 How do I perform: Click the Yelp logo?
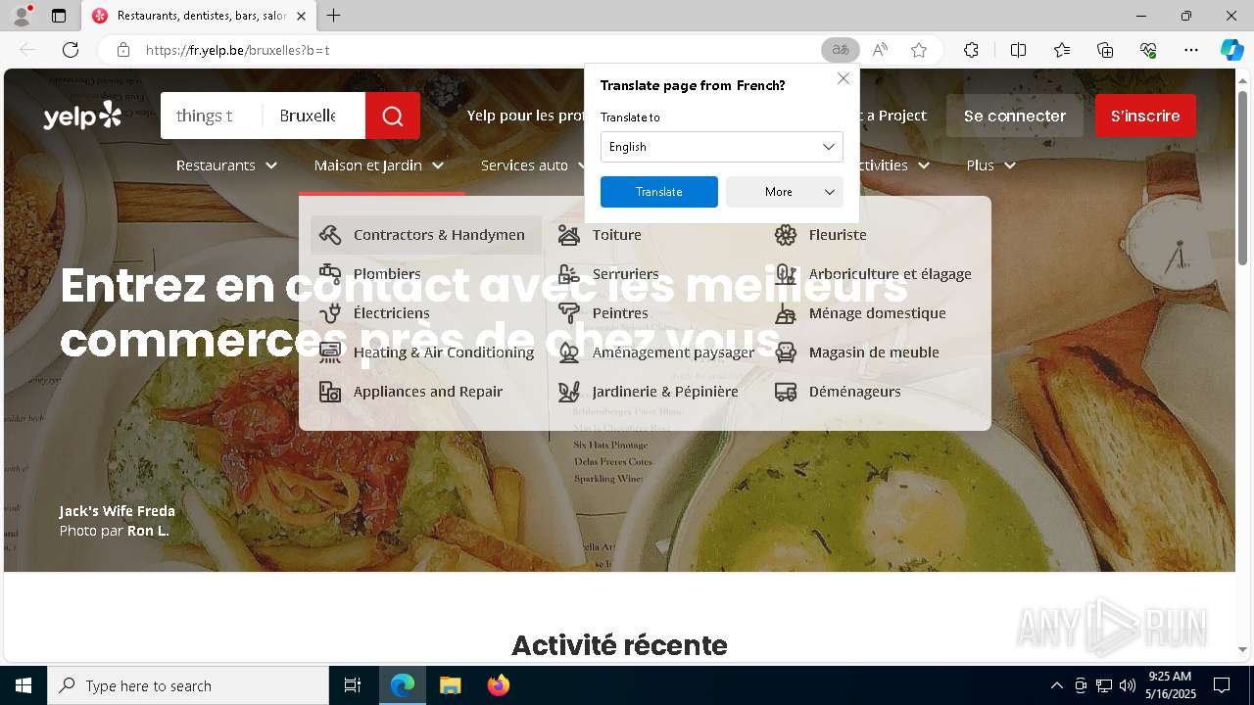point(82,116)
